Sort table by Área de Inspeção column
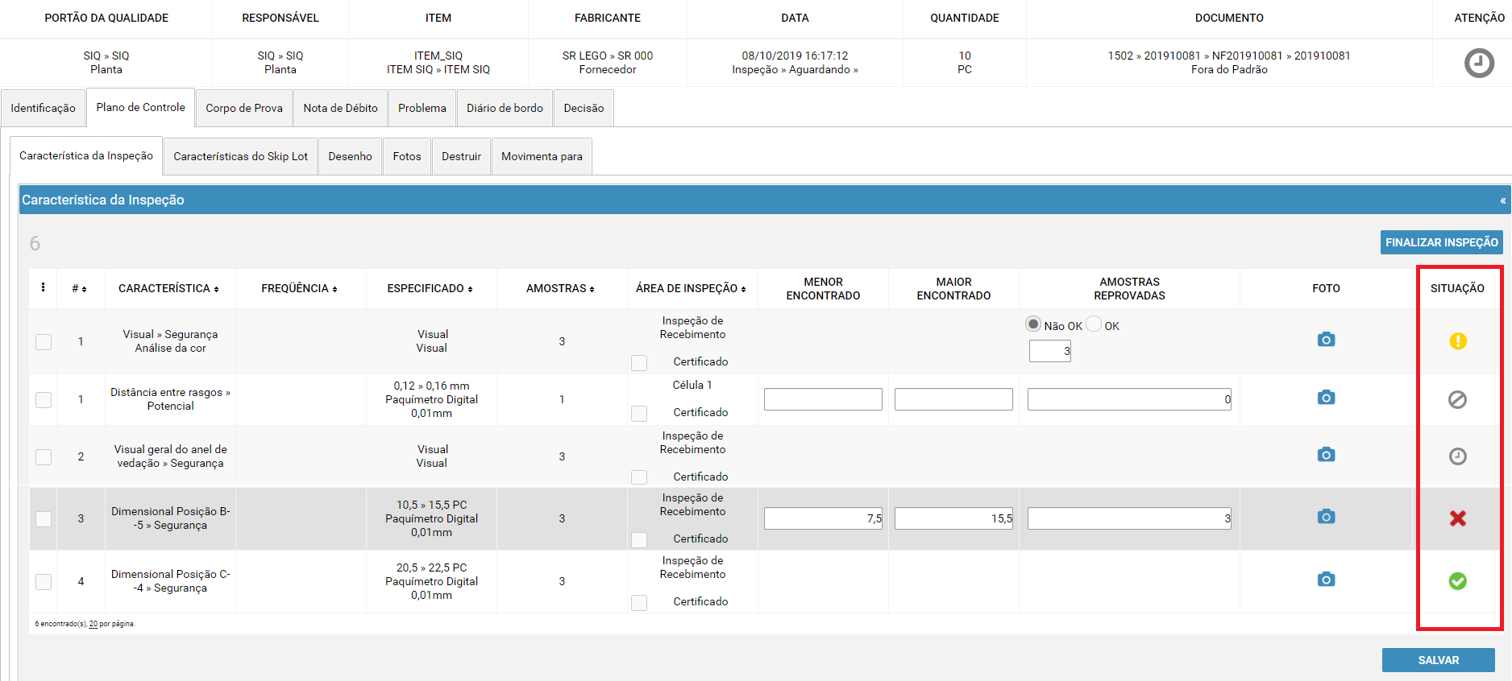This screenshot has height=681, width=1512. 691,288
